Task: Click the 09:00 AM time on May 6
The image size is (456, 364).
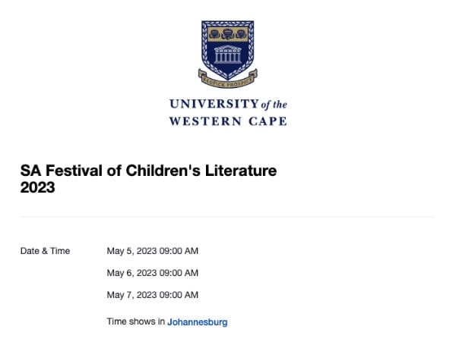Action: (179, 273)
